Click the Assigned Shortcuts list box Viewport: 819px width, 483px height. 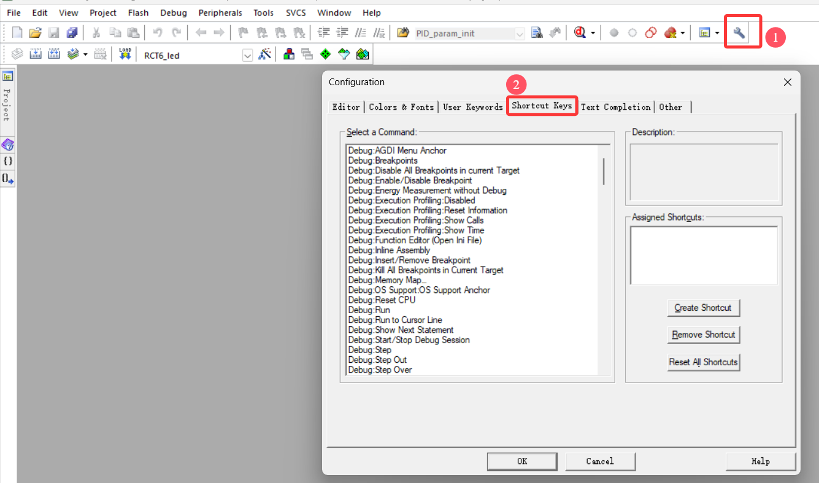(x=704, y=256)
